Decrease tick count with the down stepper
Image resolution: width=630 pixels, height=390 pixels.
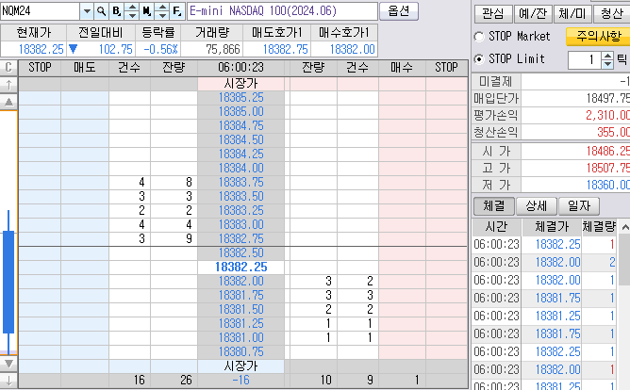pos(608,64)
